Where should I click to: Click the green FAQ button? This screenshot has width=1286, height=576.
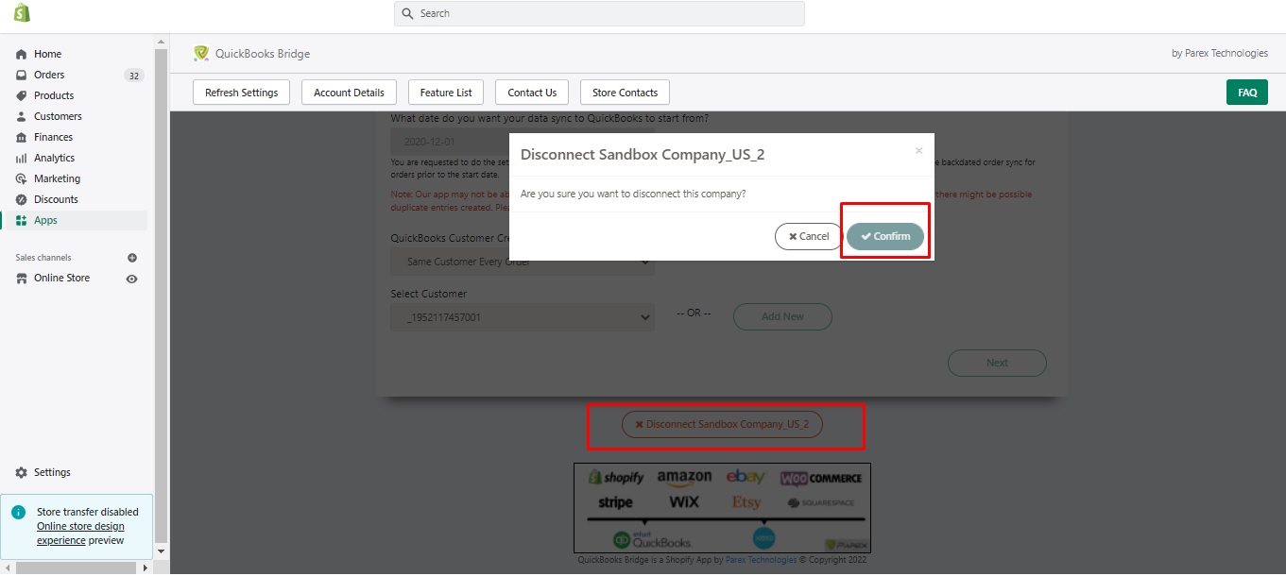(x=1247, y=93)
